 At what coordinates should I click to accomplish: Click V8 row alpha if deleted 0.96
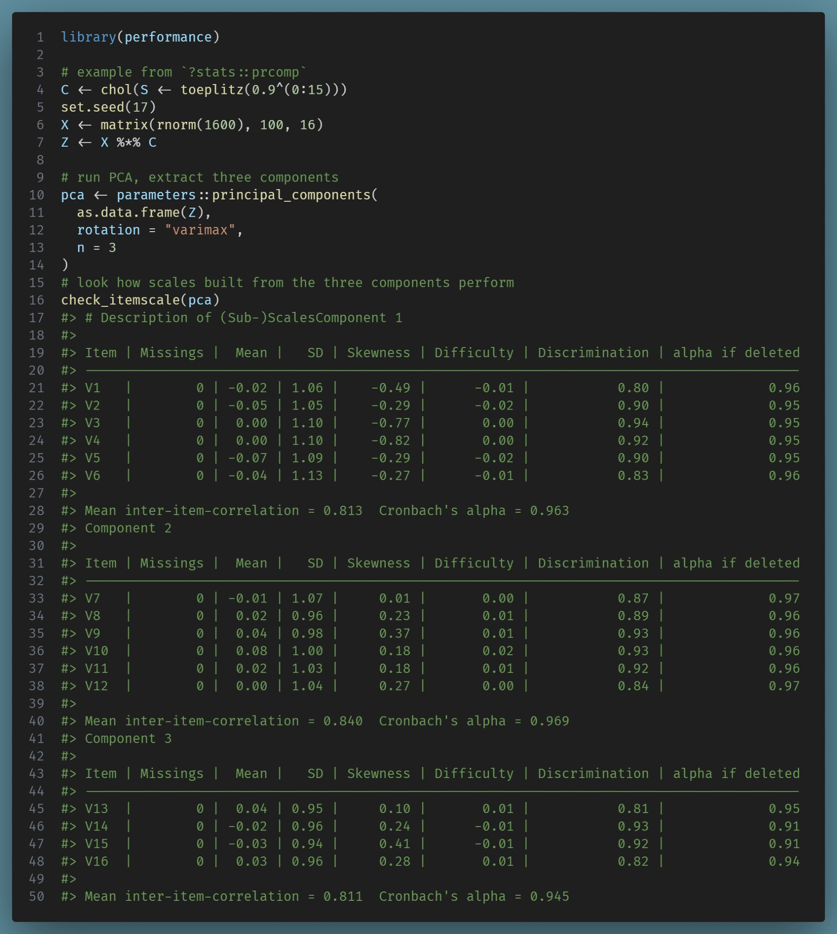coord(784,616)
